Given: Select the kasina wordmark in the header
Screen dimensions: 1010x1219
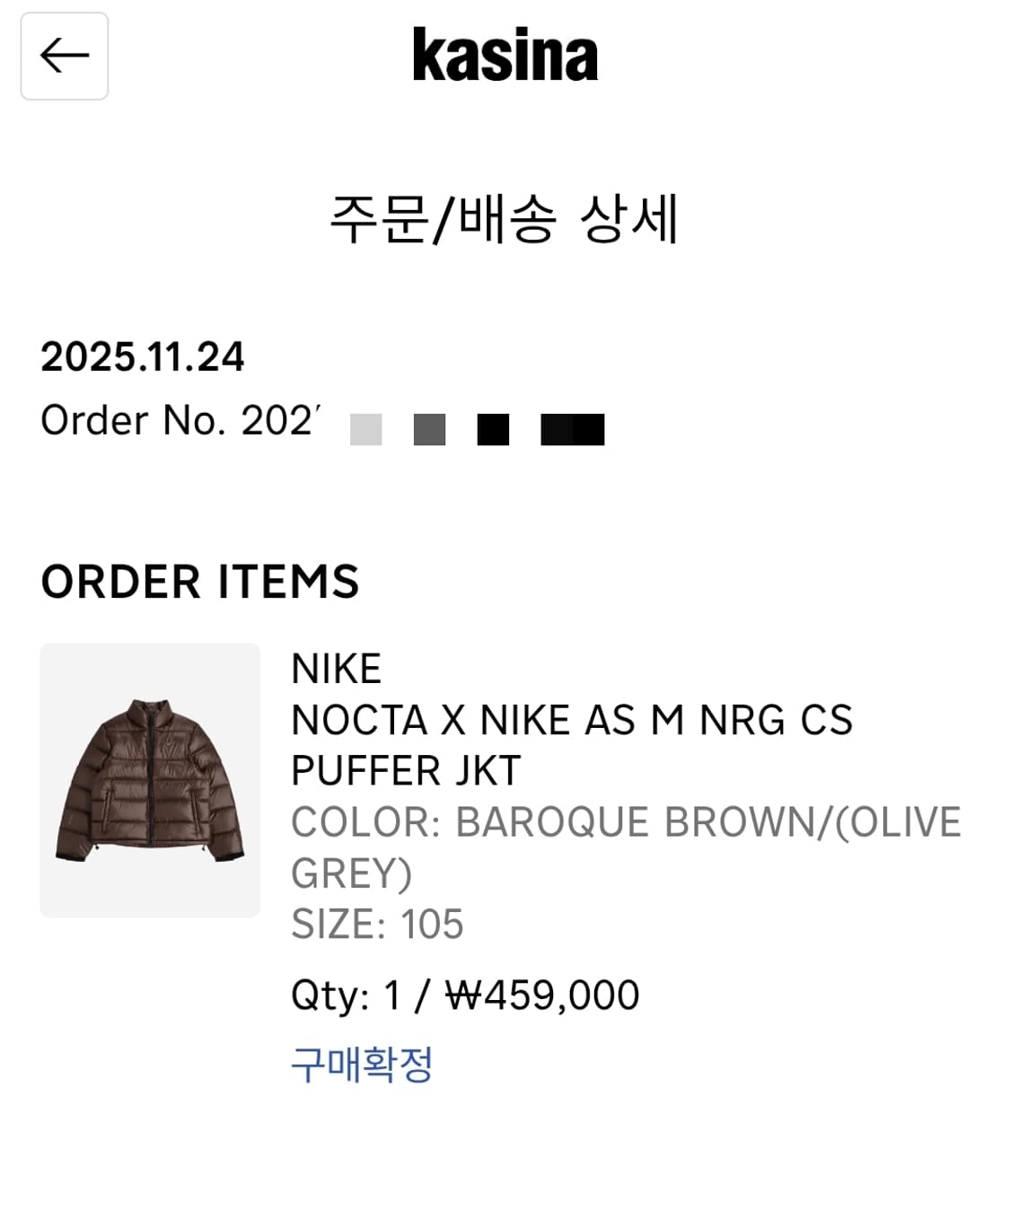Looking at the screenshot, I should click(x=505, y=56).
